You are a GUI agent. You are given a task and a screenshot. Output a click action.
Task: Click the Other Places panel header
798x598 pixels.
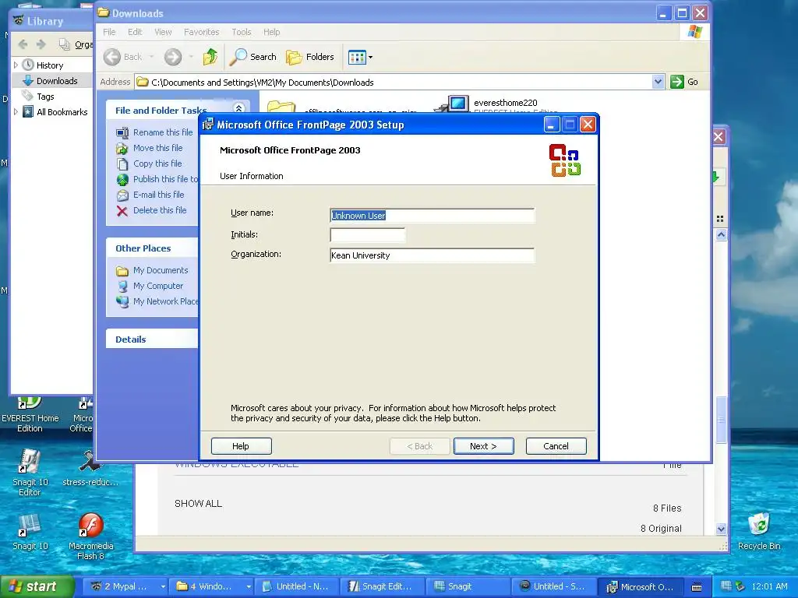tap(152, 248)
